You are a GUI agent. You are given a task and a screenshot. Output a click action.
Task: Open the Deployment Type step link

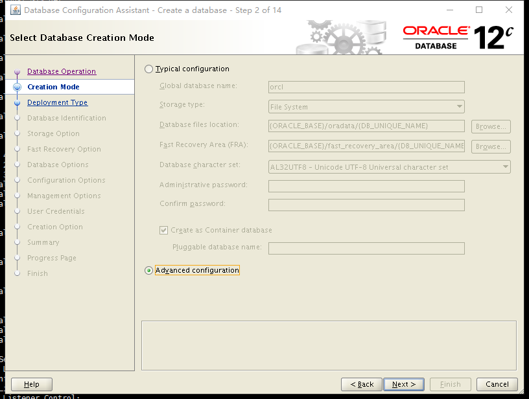tap(57, 102)
